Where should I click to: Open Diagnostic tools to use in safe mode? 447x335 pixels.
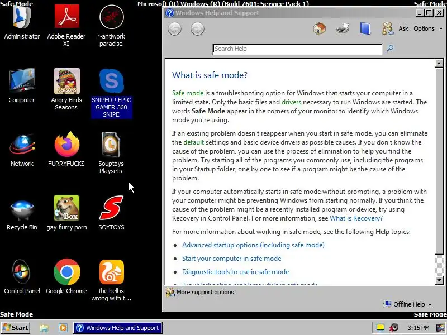(235, 272)
